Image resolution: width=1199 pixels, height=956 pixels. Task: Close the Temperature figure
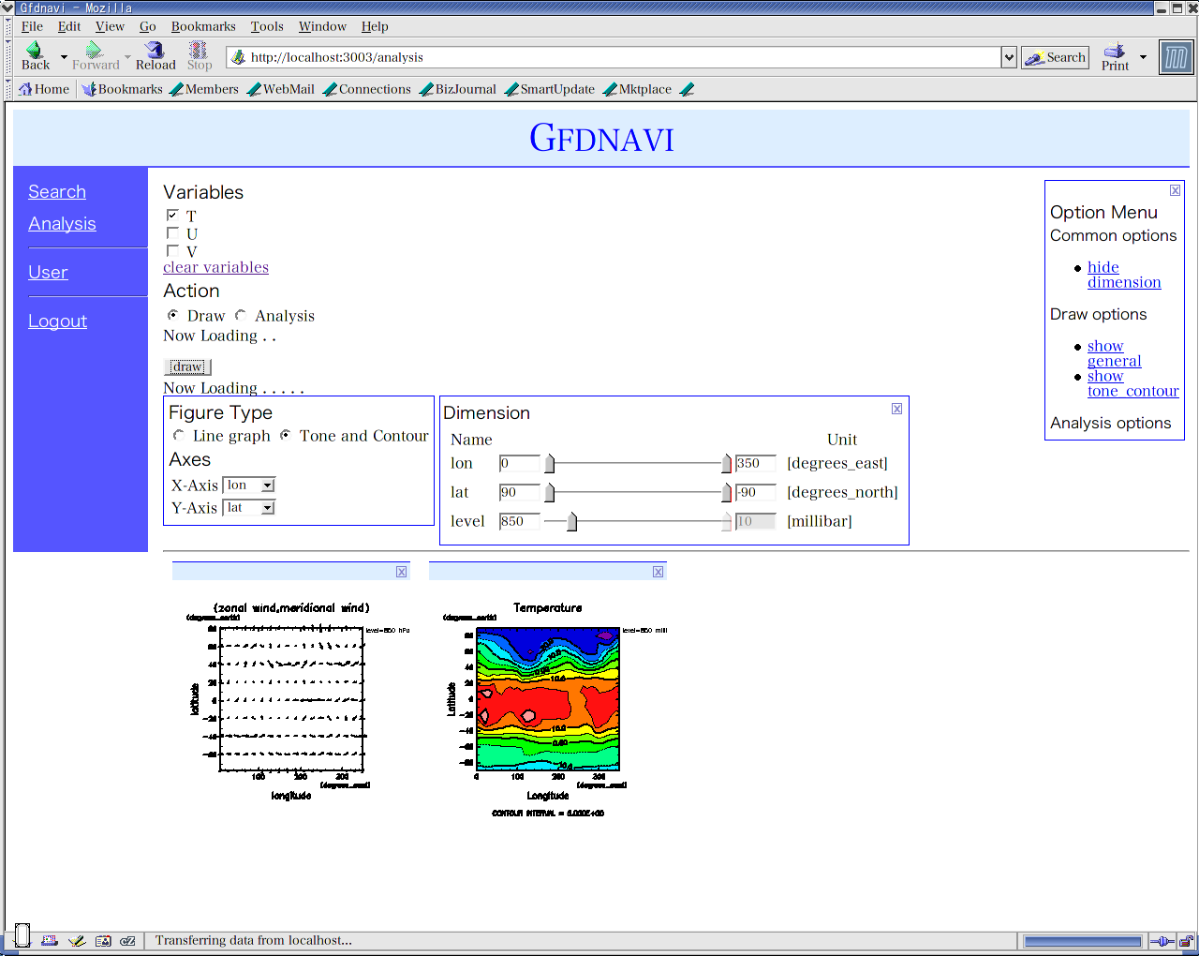pyautogui.click(x=658, y=572)
